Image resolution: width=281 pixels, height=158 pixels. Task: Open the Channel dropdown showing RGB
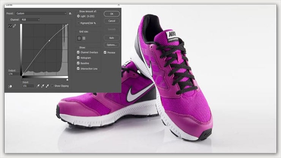(x=30, y=19)
